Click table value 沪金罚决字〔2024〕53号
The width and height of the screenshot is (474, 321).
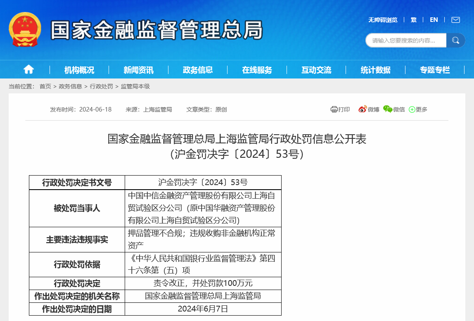click(x=203, y=183)
